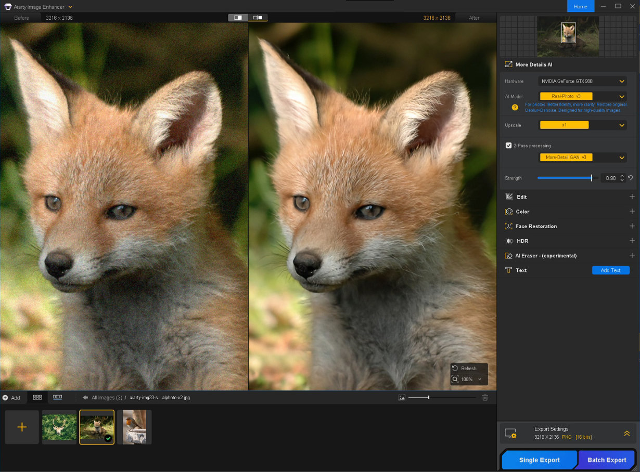
Task: Click the Edit section icon
Action: (x=509, y=197)
